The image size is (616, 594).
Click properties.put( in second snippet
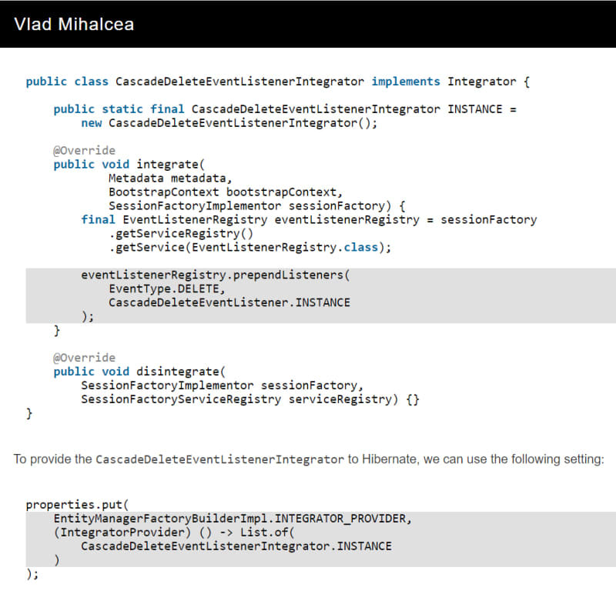78,505
